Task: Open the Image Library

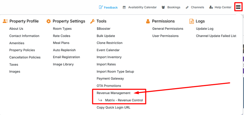Action: tap(63, 64)
